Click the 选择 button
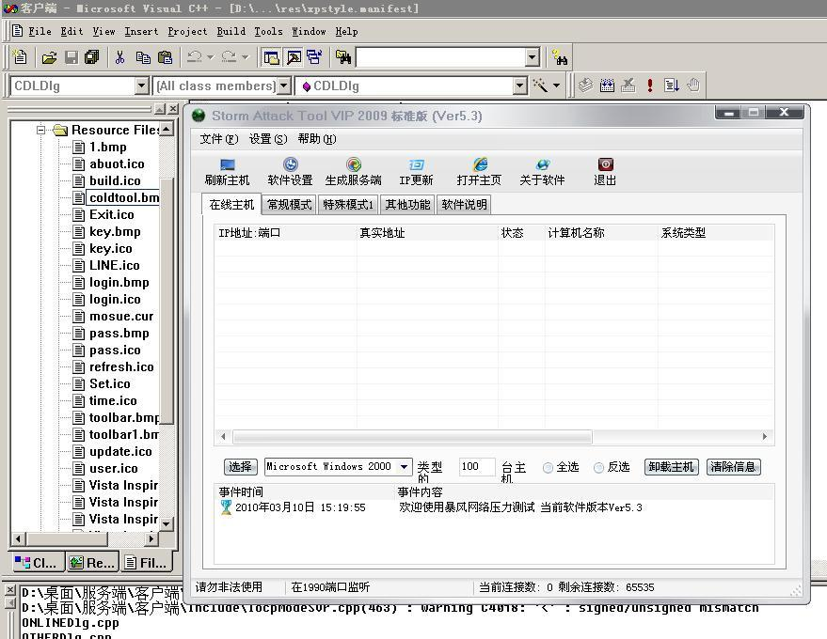 (241, 467)
